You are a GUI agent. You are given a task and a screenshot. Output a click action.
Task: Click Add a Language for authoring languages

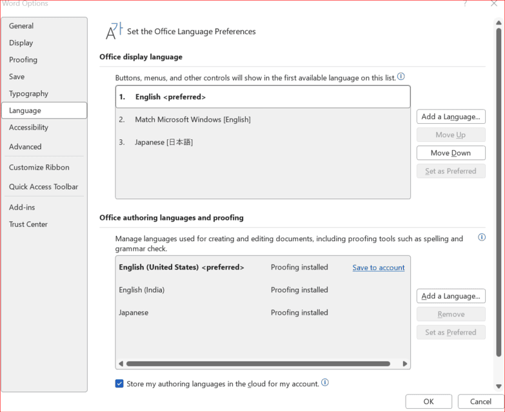tap(451, 296)
